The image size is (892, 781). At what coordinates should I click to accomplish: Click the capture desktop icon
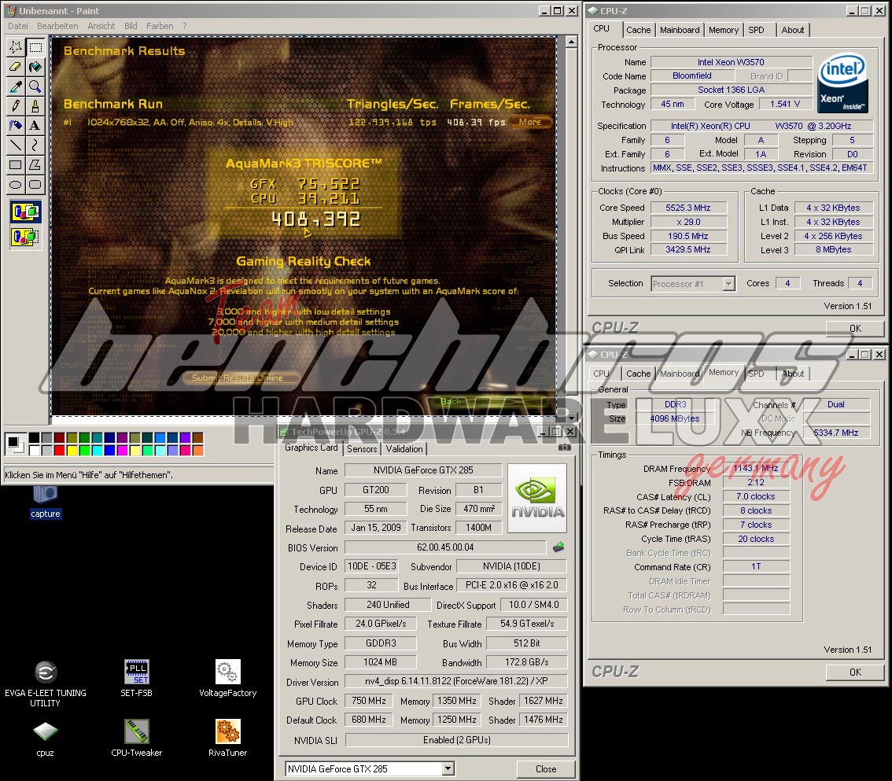(45, 503)
